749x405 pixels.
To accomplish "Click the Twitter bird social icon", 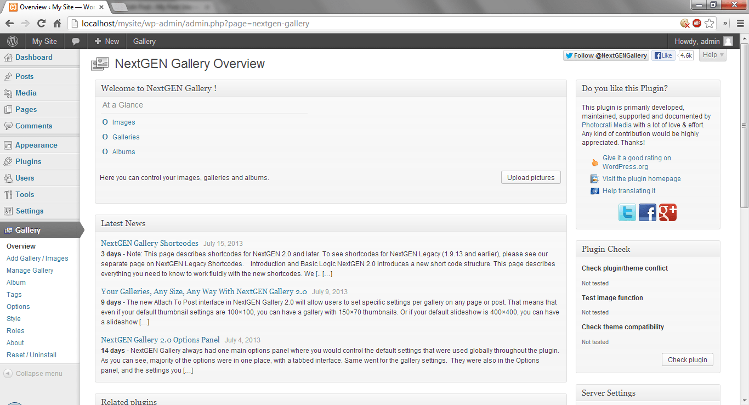I will tap(627, 212).
